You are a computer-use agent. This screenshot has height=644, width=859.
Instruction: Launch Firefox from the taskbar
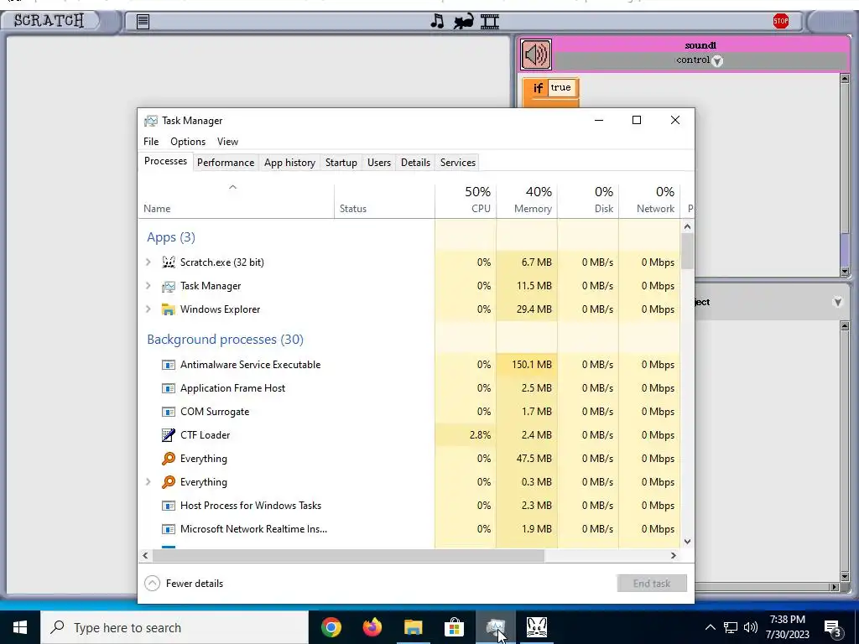[372, 627]
